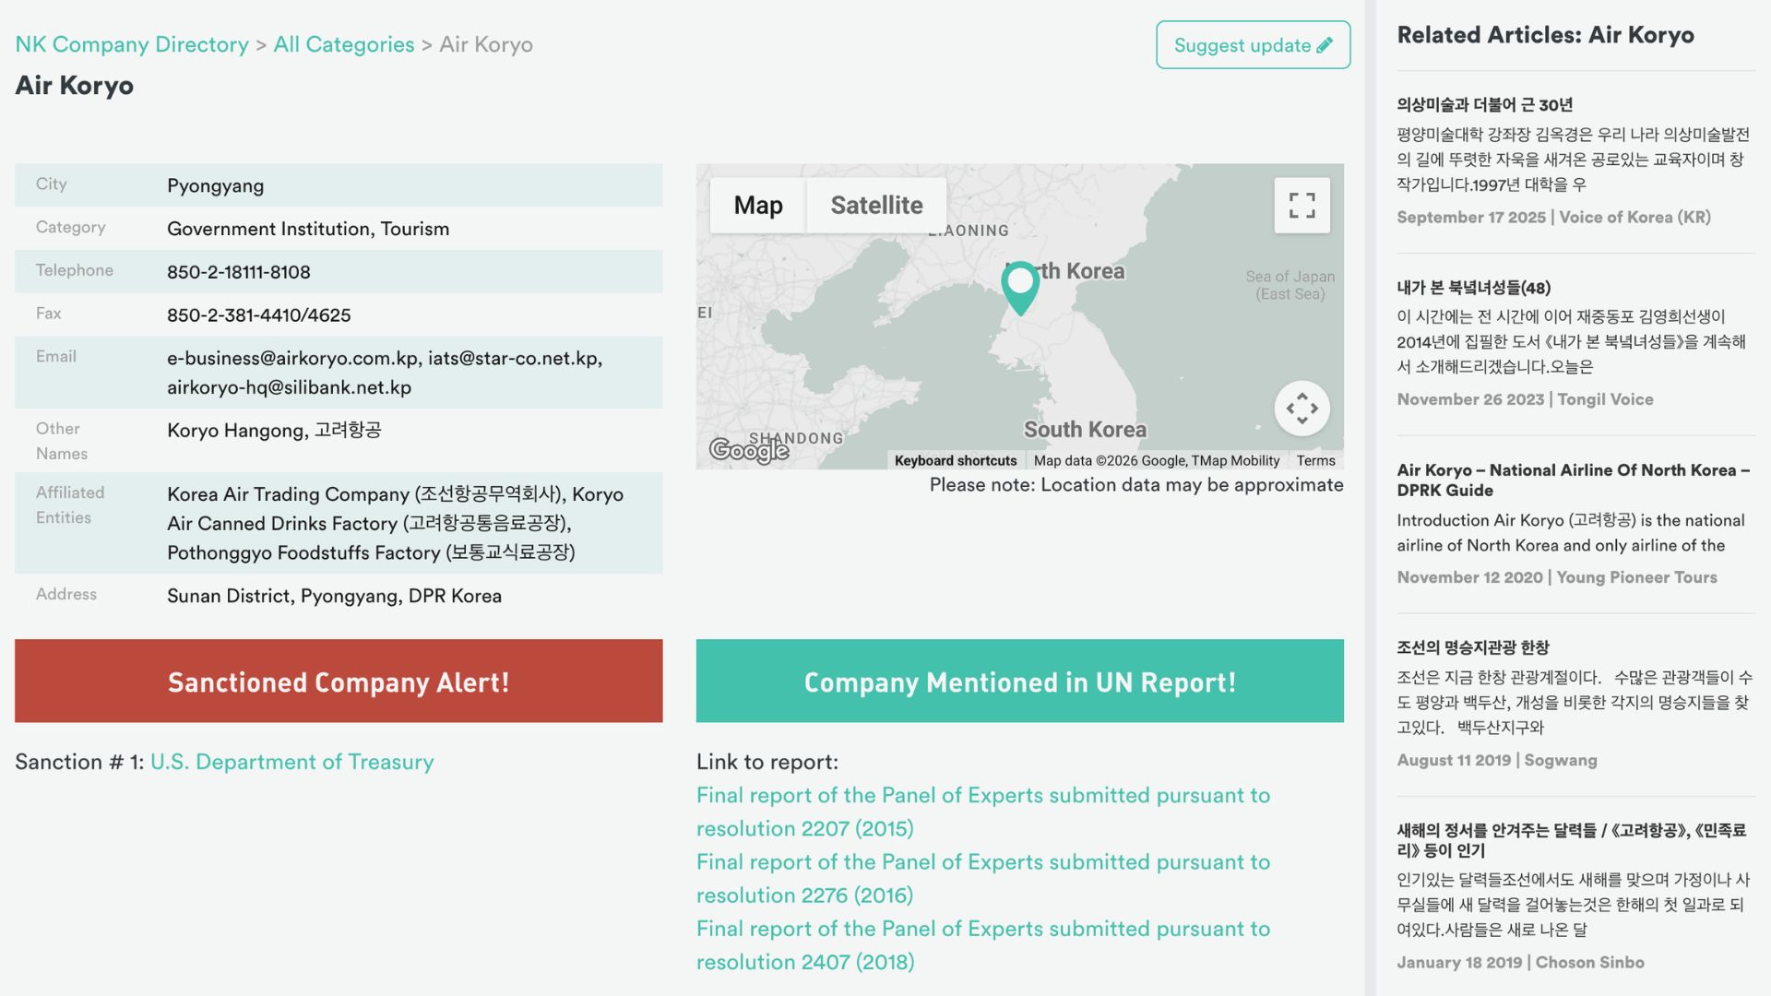Viewport: 1771px width, 996px height.
Task: Click the email e-business@airkoryo.com.kp
Action: tap(292, 358)
